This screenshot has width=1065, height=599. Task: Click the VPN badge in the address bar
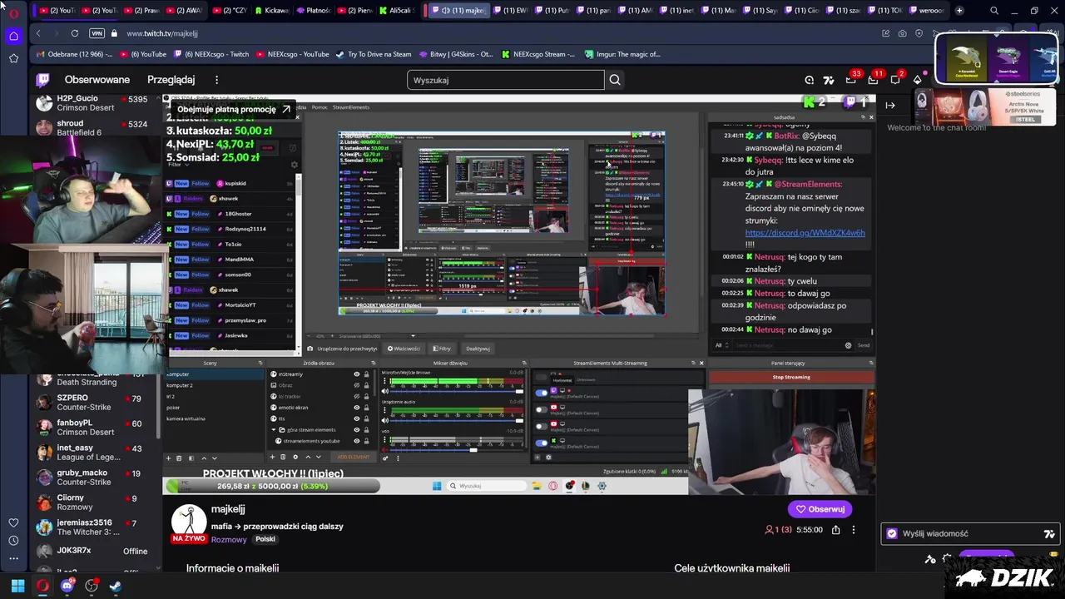tap(97, 33)
